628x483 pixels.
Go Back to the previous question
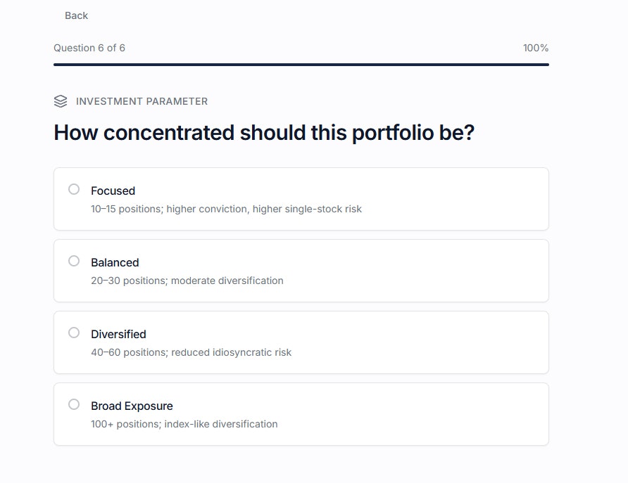76,15
